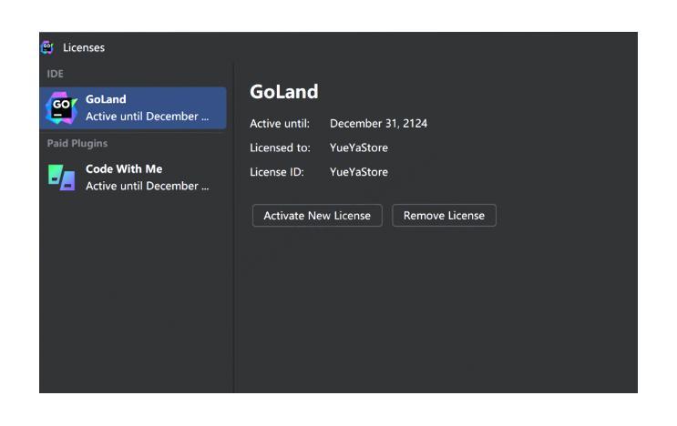Click the 'Licensed to:' label
Screen dimensions: 677x426
point(280,147)
